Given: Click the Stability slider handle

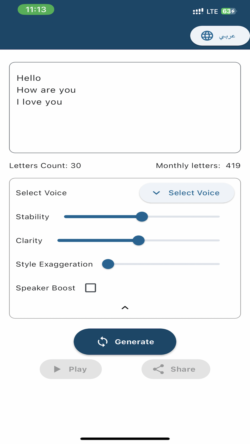Looking at the screenshot, I should tap(142, 217).
